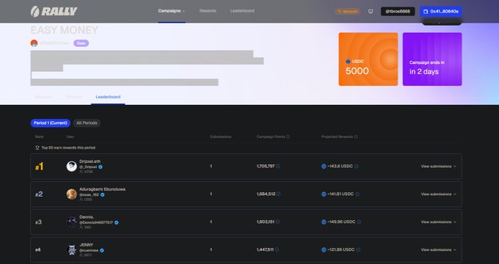Click the ~143.6 USDC projected reward
The image size is (499, 264).
coord(340,166)
